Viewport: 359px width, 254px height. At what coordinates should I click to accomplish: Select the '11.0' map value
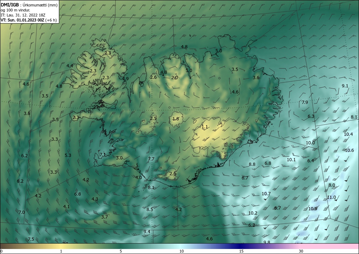point(331,197)
